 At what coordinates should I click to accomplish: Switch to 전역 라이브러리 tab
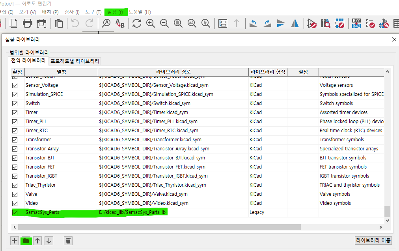[x=28, y=60]
